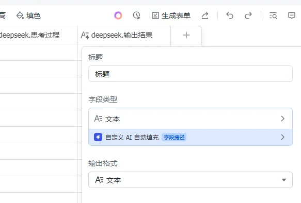
Task: Click the 字段捷径 badge
Action: 174,137
